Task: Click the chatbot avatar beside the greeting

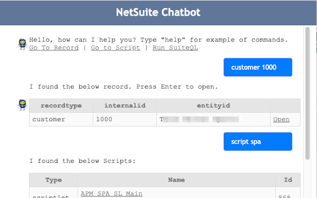Action: 22,44
